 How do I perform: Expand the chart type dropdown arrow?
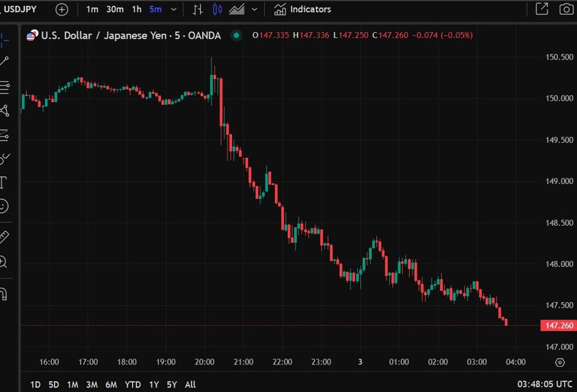point(255,10)
